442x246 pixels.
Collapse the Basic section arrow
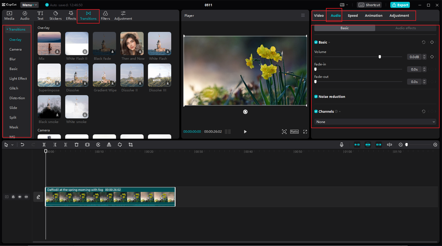coord(329,42)
